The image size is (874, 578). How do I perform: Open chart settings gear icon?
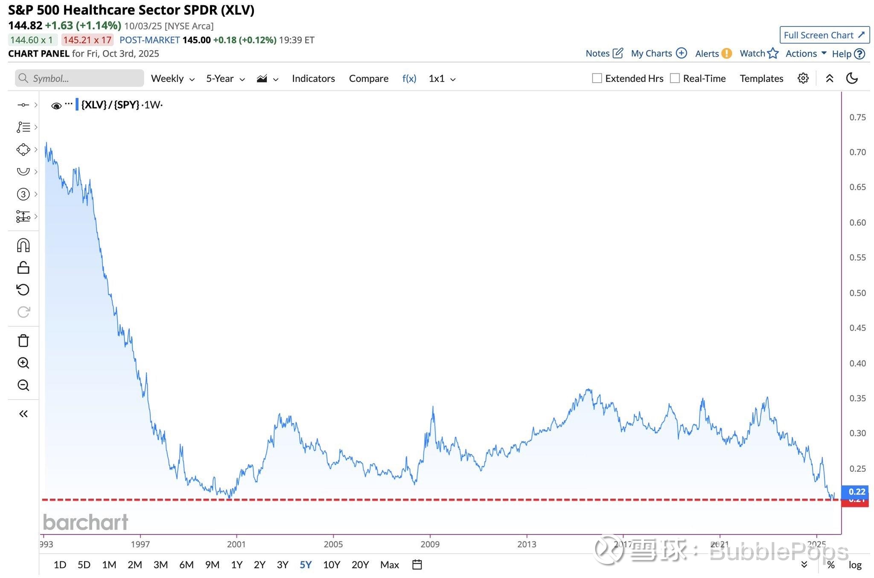pyautogui.click(x=803, y=78)
